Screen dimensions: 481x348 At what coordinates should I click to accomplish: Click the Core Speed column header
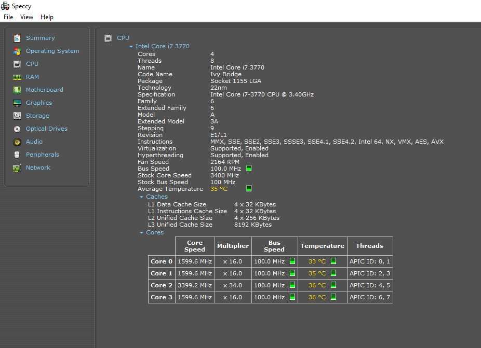point(195,246)
